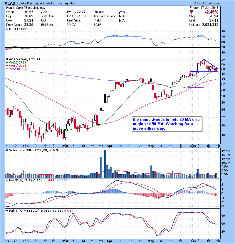Screen dimensions: 235x244
Task: Click the RSI 70 level axis label
Action: tap(223, 37)
